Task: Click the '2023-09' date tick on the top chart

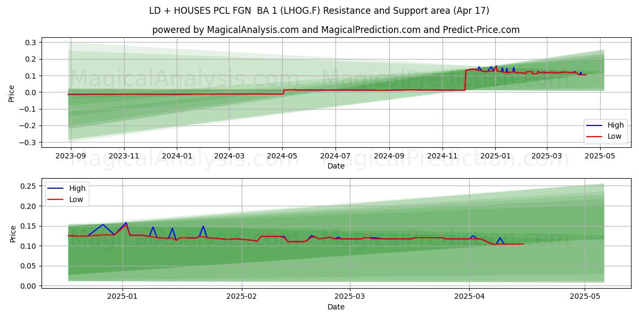Action: [x=71, y=155]
